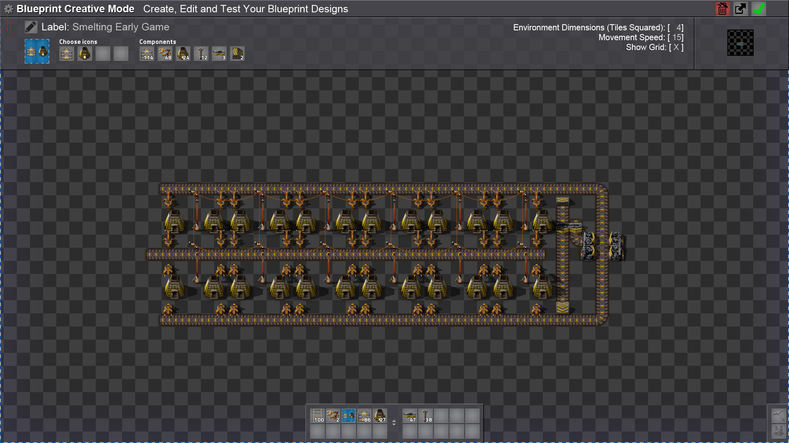Edit the Movement Speed value field
789x443 pixels.
(x=677, y=37)
